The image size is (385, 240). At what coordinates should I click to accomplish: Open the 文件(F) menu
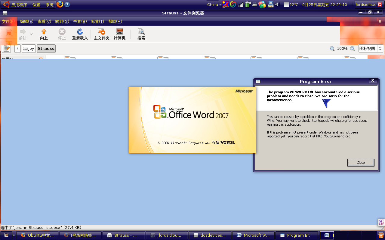coord(8,22)
